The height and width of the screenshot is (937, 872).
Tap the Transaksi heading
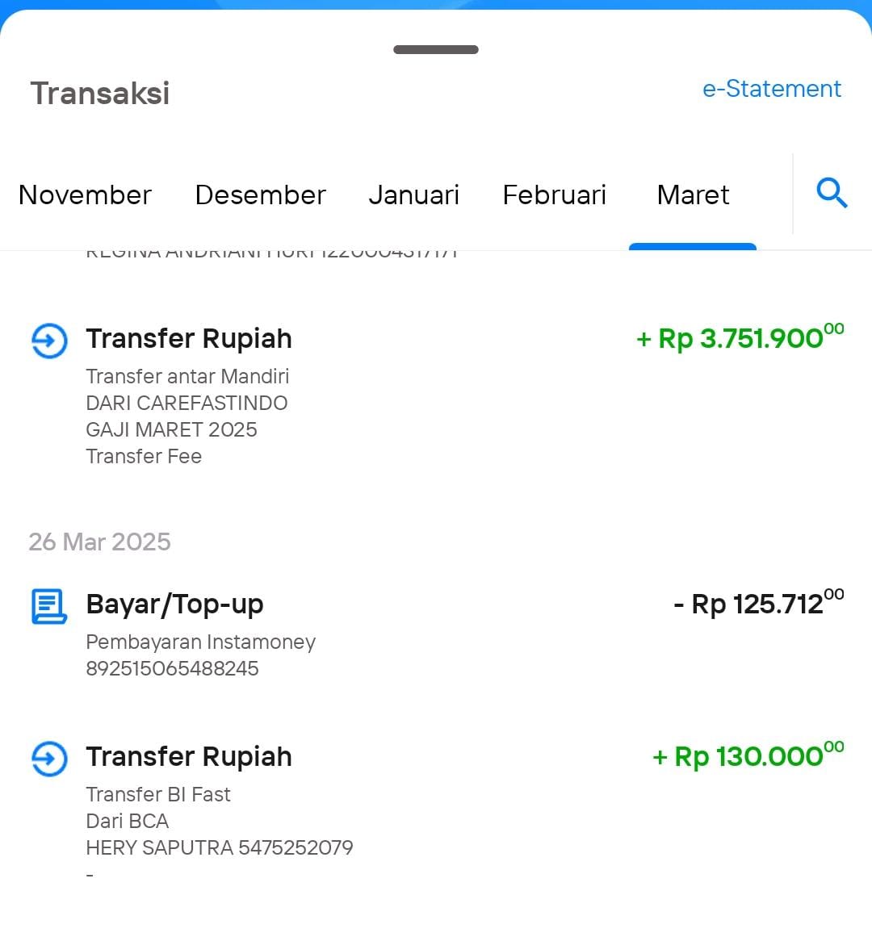click(x=100, y=94)
